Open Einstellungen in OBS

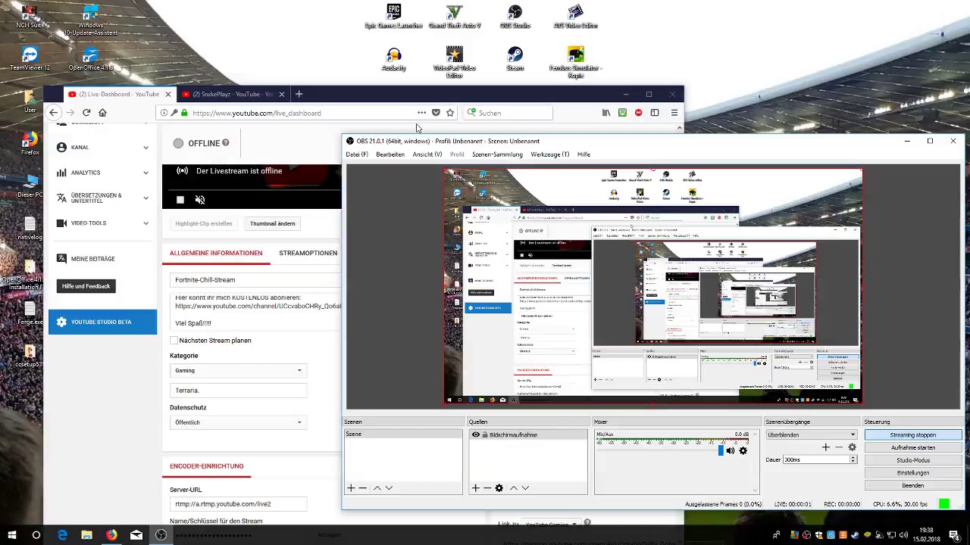(913, 472)
